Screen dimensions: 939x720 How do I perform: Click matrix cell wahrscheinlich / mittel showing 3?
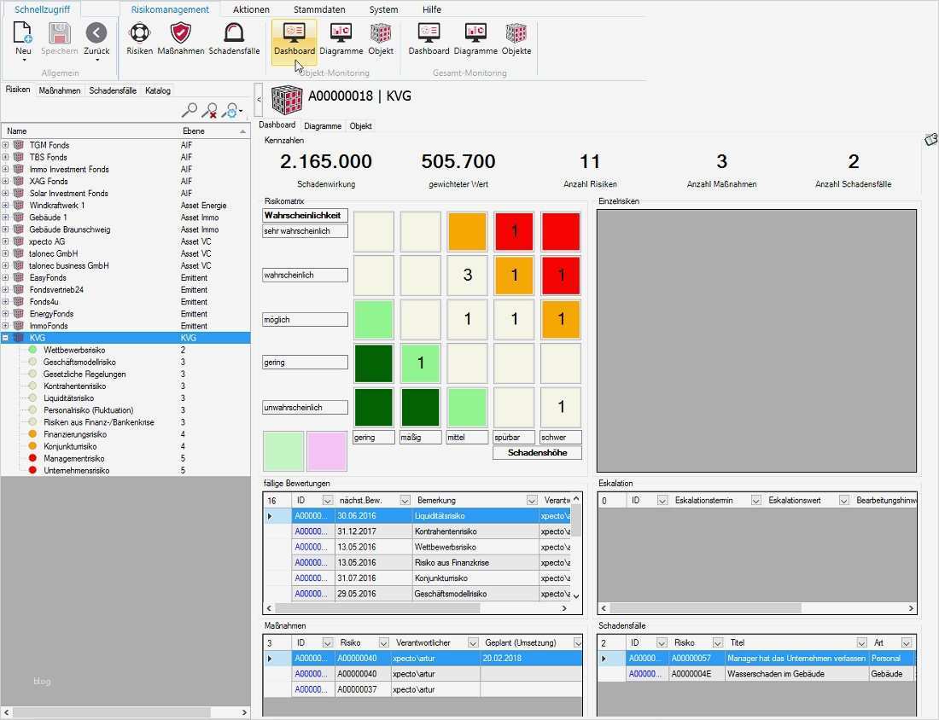coord(467,275)
